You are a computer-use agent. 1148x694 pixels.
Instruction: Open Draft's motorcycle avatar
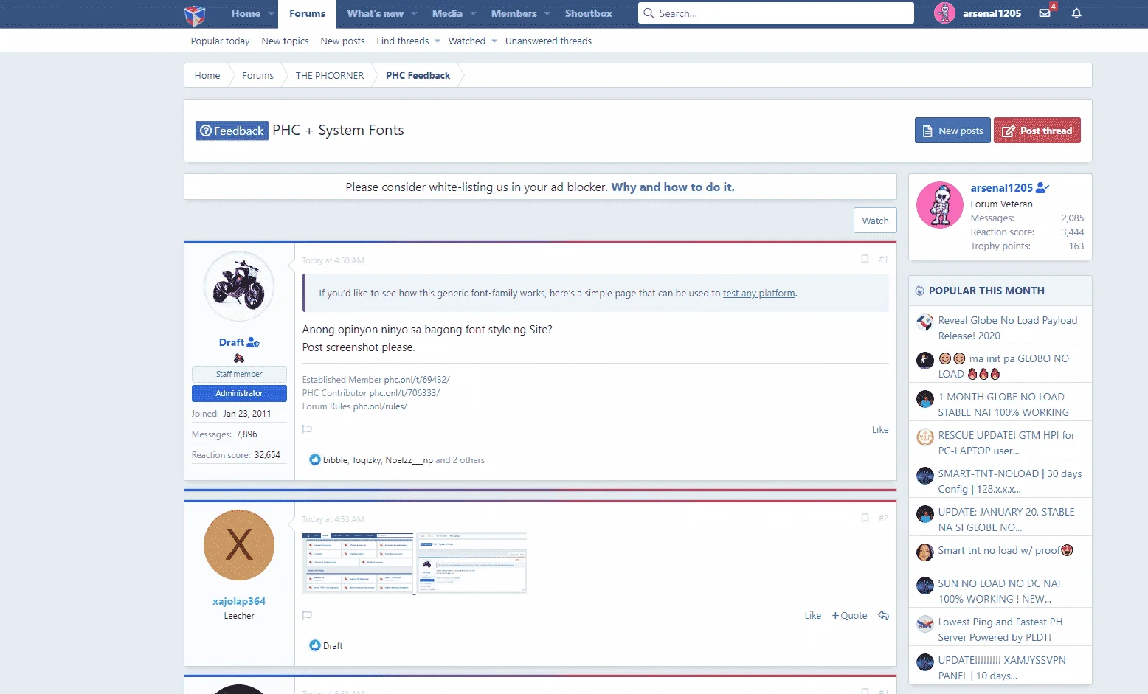tap(239, 286)
